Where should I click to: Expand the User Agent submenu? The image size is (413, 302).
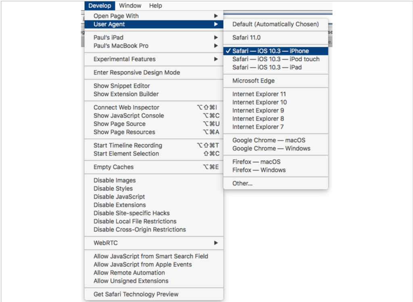pyautogui.click(x=154, y=24)
